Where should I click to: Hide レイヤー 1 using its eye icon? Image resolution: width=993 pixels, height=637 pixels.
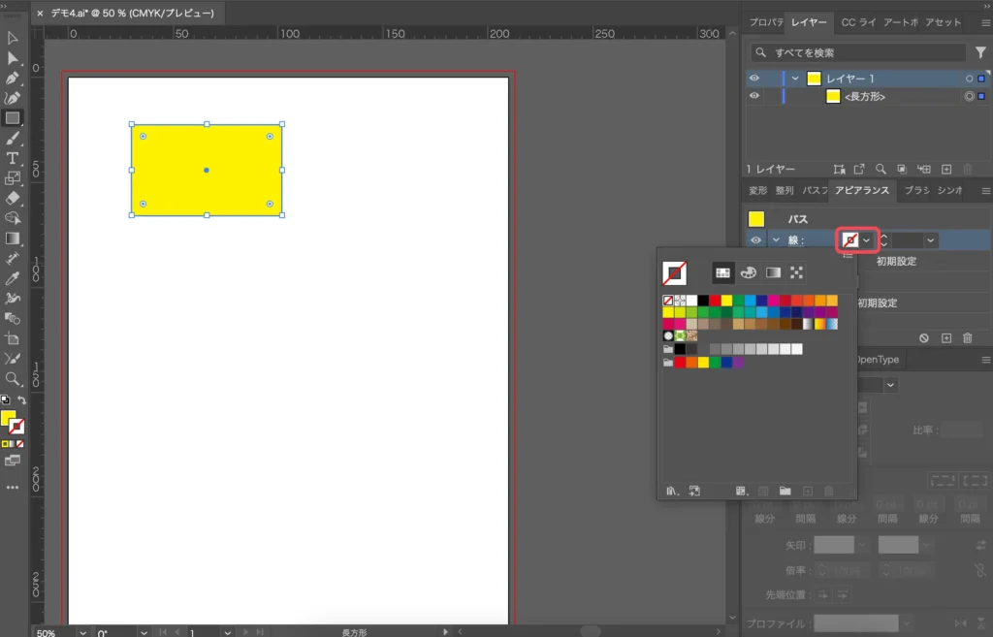754,79
